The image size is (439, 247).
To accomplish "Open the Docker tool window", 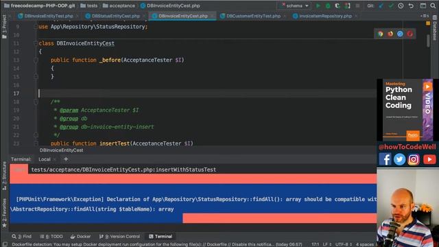I will [81, 236].
